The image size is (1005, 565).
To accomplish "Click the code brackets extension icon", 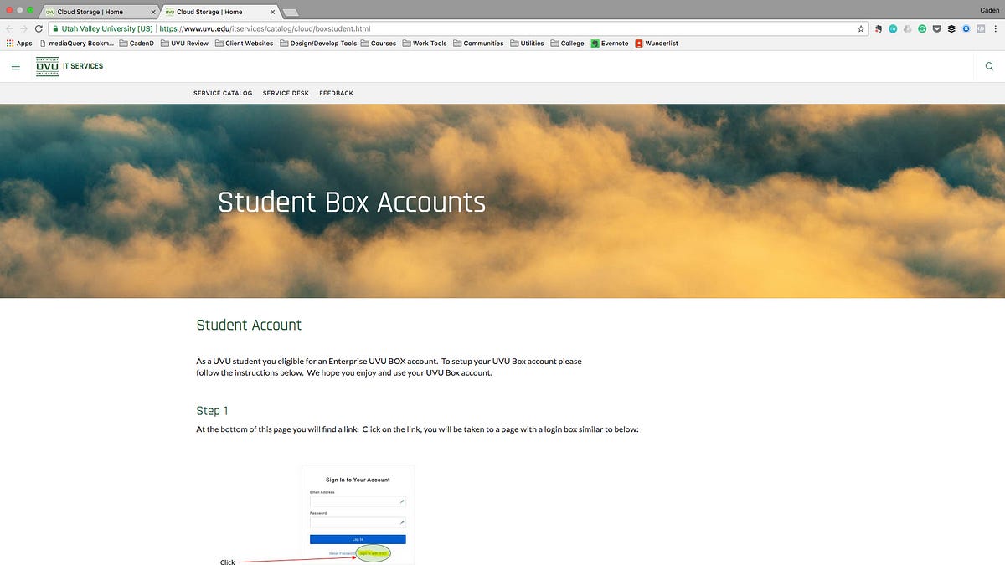I will click(980, 28).
